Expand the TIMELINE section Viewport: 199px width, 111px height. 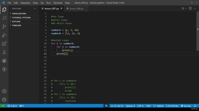24,25
